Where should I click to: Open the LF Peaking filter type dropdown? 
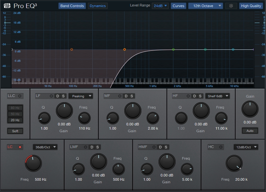click(x=81, y=96)
